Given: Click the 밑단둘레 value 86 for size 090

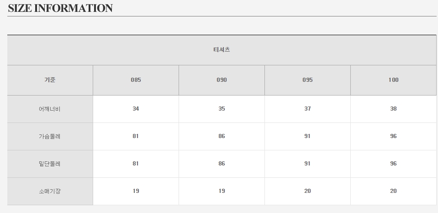Looking at the screenshot, I should click(222, 164).
